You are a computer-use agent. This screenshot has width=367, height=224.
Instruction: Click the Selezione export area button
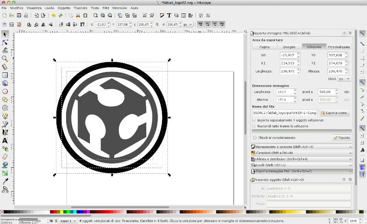314,47
